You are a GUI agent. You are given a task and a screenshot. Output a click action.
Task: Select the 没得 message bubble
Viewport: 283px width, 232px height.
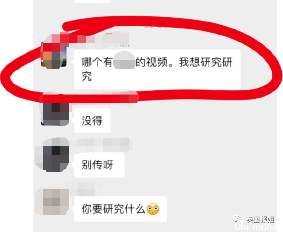click(x=92, y=120)
